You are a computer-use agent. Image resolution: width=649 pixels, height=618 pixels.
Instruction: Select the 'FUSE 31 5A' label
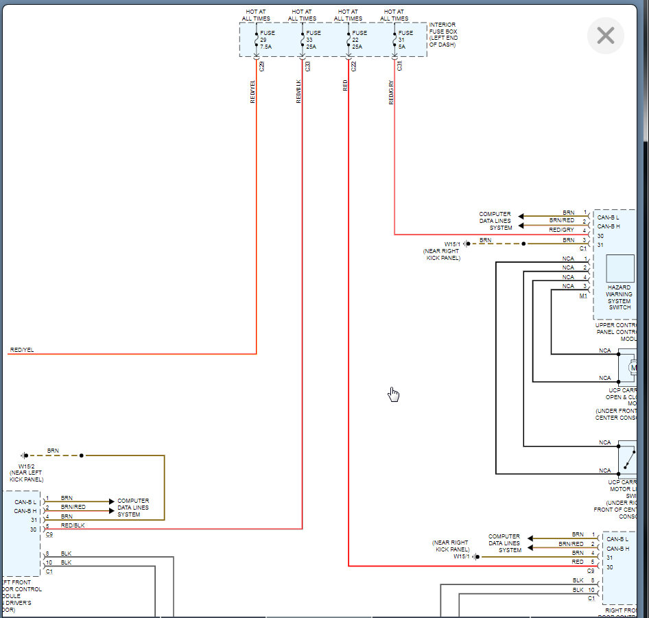point(405,40)
